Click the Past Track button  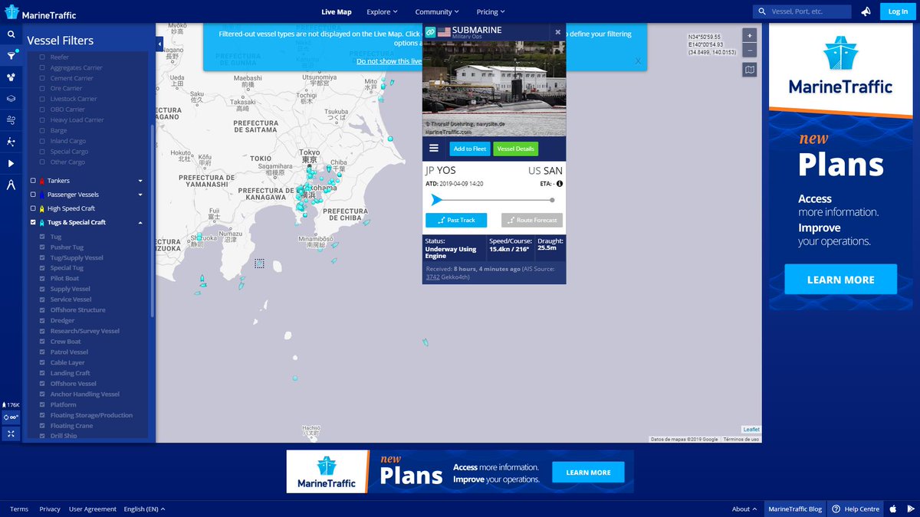(456, 220)
